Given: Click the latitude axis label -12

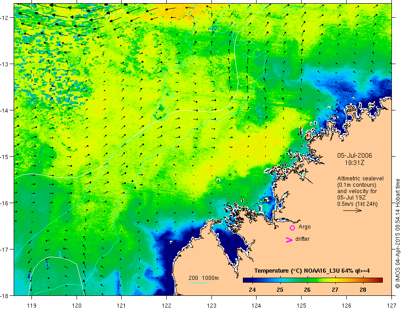Looking at the screenshot, I should 5,18.
